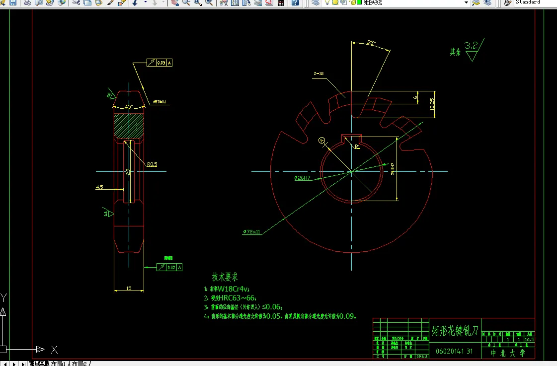Image resolution: width=557 pixels, height=366 pixels.
Task: Click the 3D DWF globe icon
Action: pos(62,2)
